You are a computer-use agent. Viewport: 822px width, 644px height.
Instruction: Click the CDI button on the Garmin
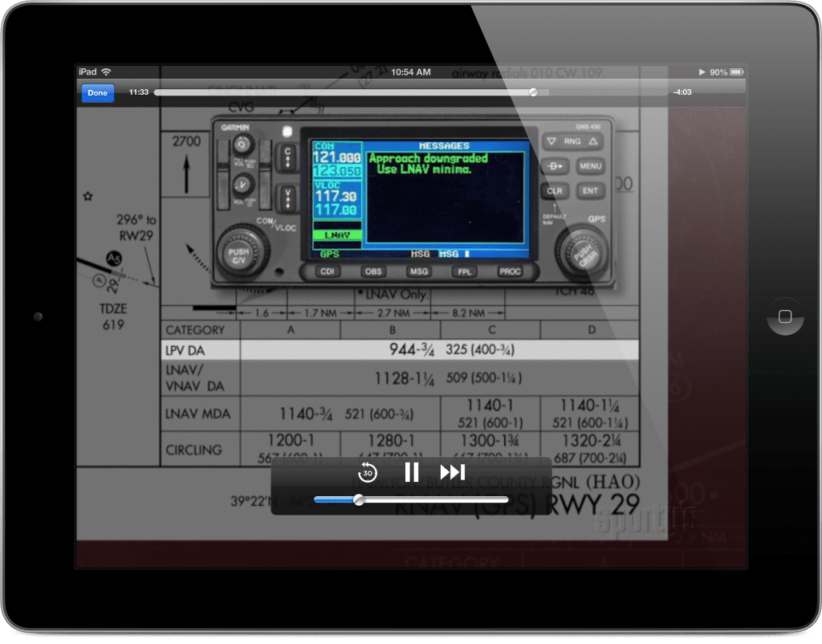(328, 271)
